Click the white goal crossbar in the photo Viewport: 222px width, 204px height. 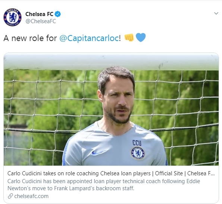coord(111,62)
